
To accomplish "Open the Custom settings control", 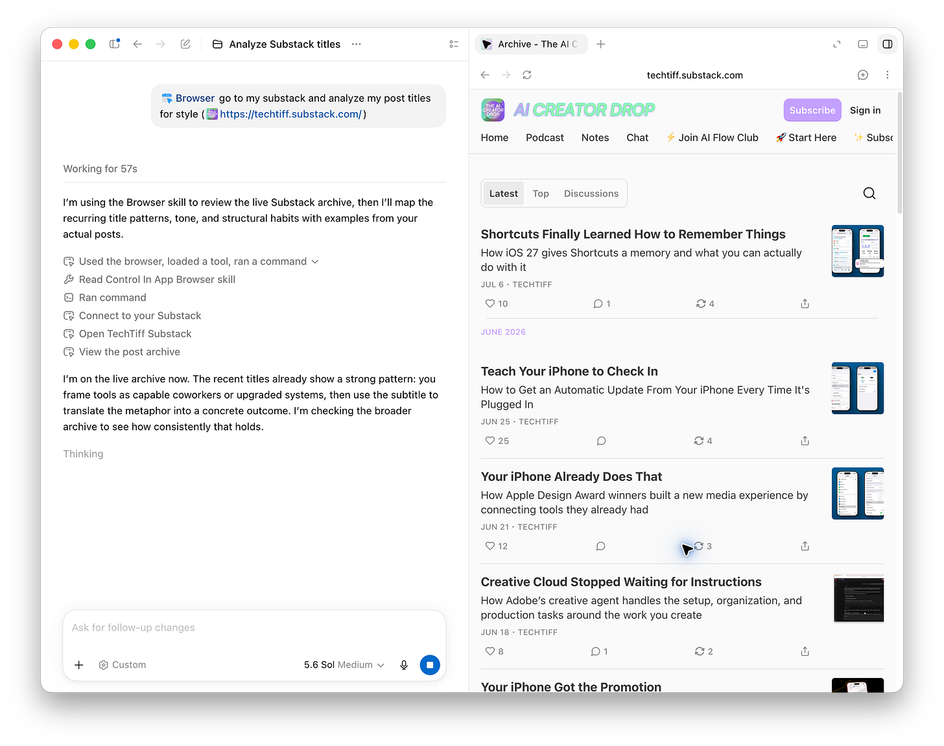I will tap(122, 665).
